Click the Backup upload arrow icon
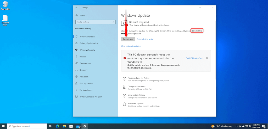 tap(77, 57)
